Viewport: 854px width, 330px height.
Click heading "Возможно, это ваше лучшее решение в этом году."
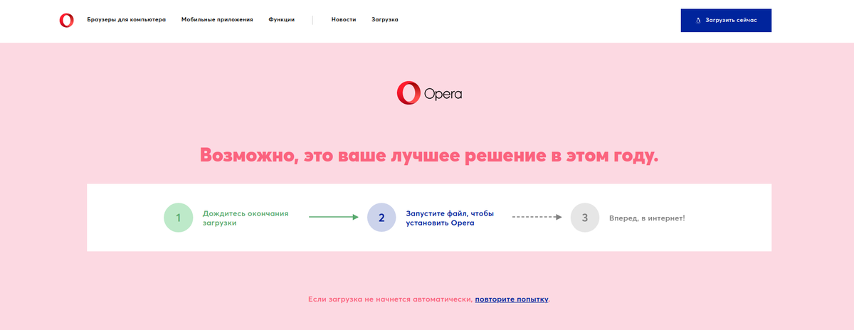click(429, 155)
